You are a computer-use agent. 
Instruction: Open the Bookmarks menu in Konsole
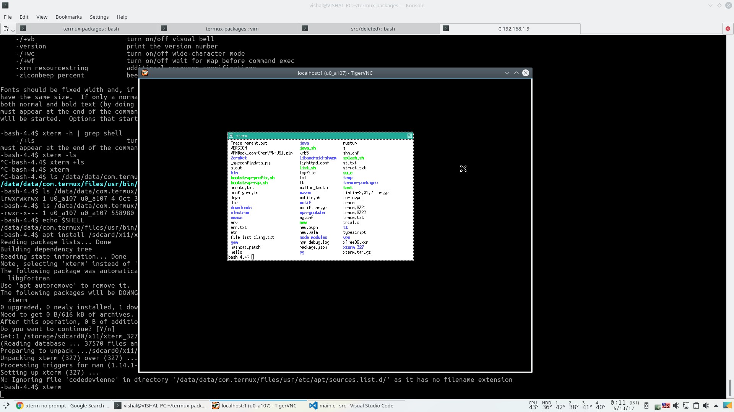pyautogui.click(x=68, y=17)
